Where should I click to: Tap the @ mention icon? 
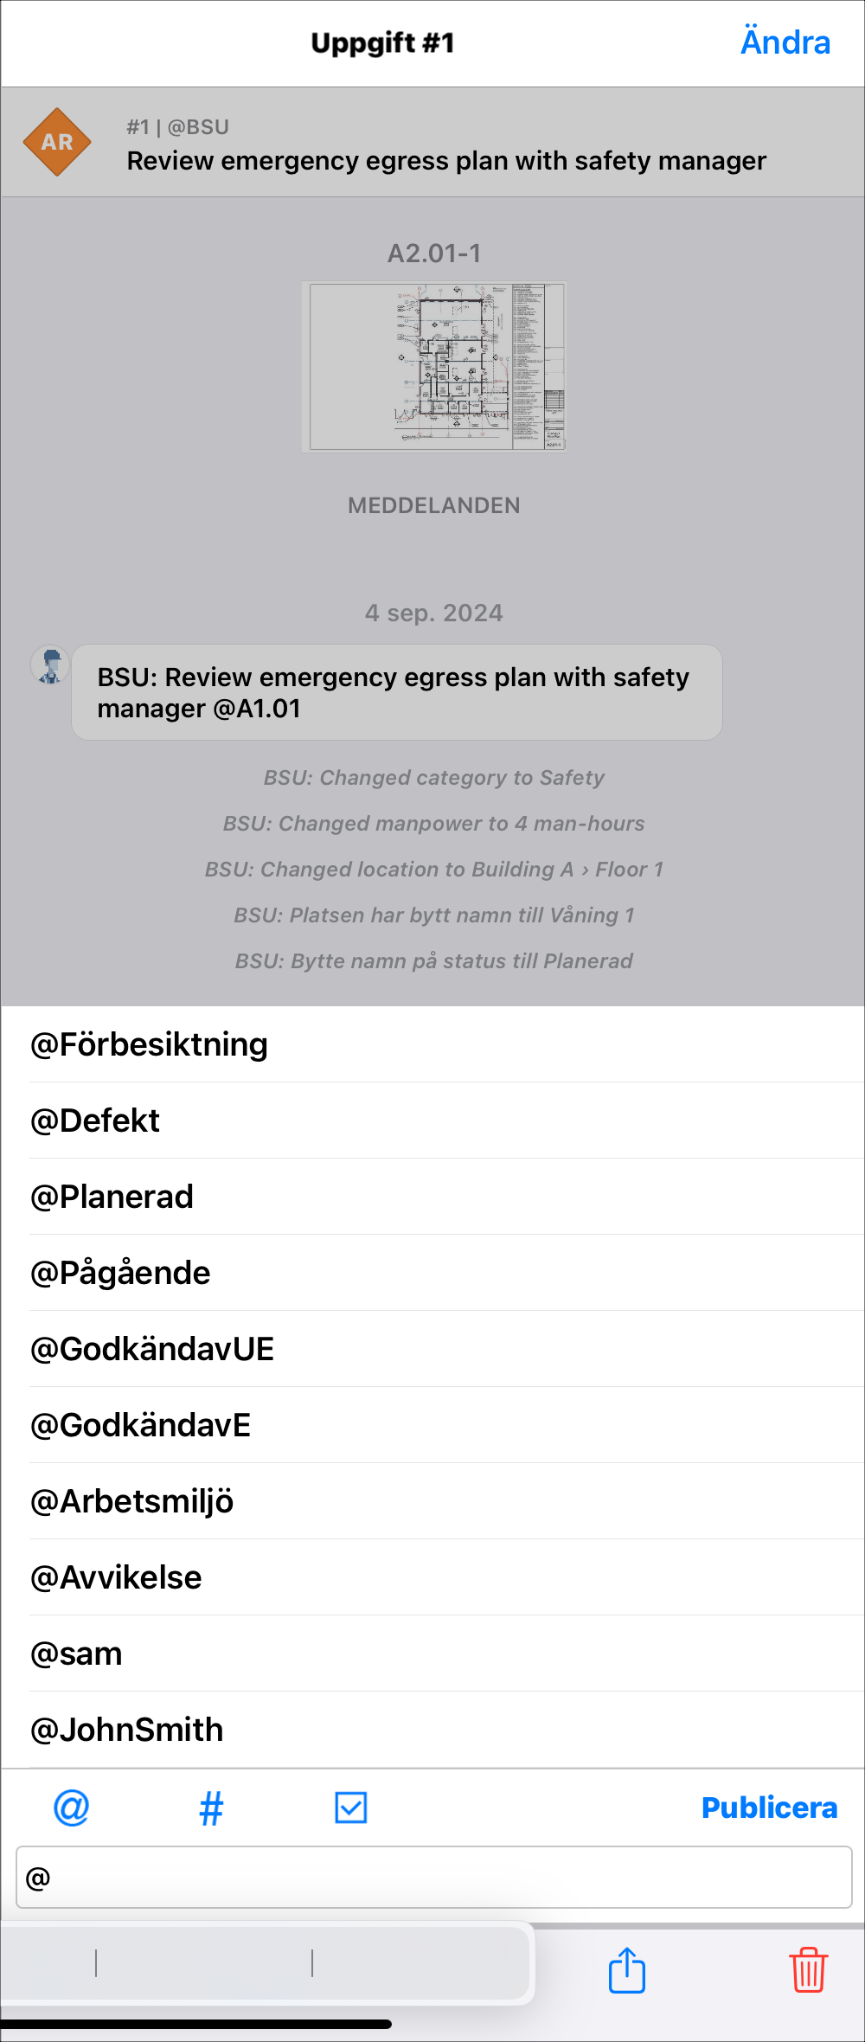click(x=71, y=1808)
